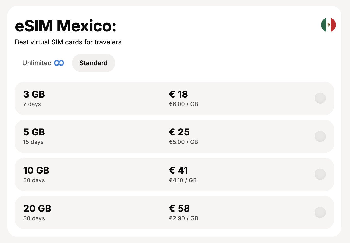Click the "10 GB" plan title
Viewport: 350px width, 243px height.
click(x=36, y=170)
